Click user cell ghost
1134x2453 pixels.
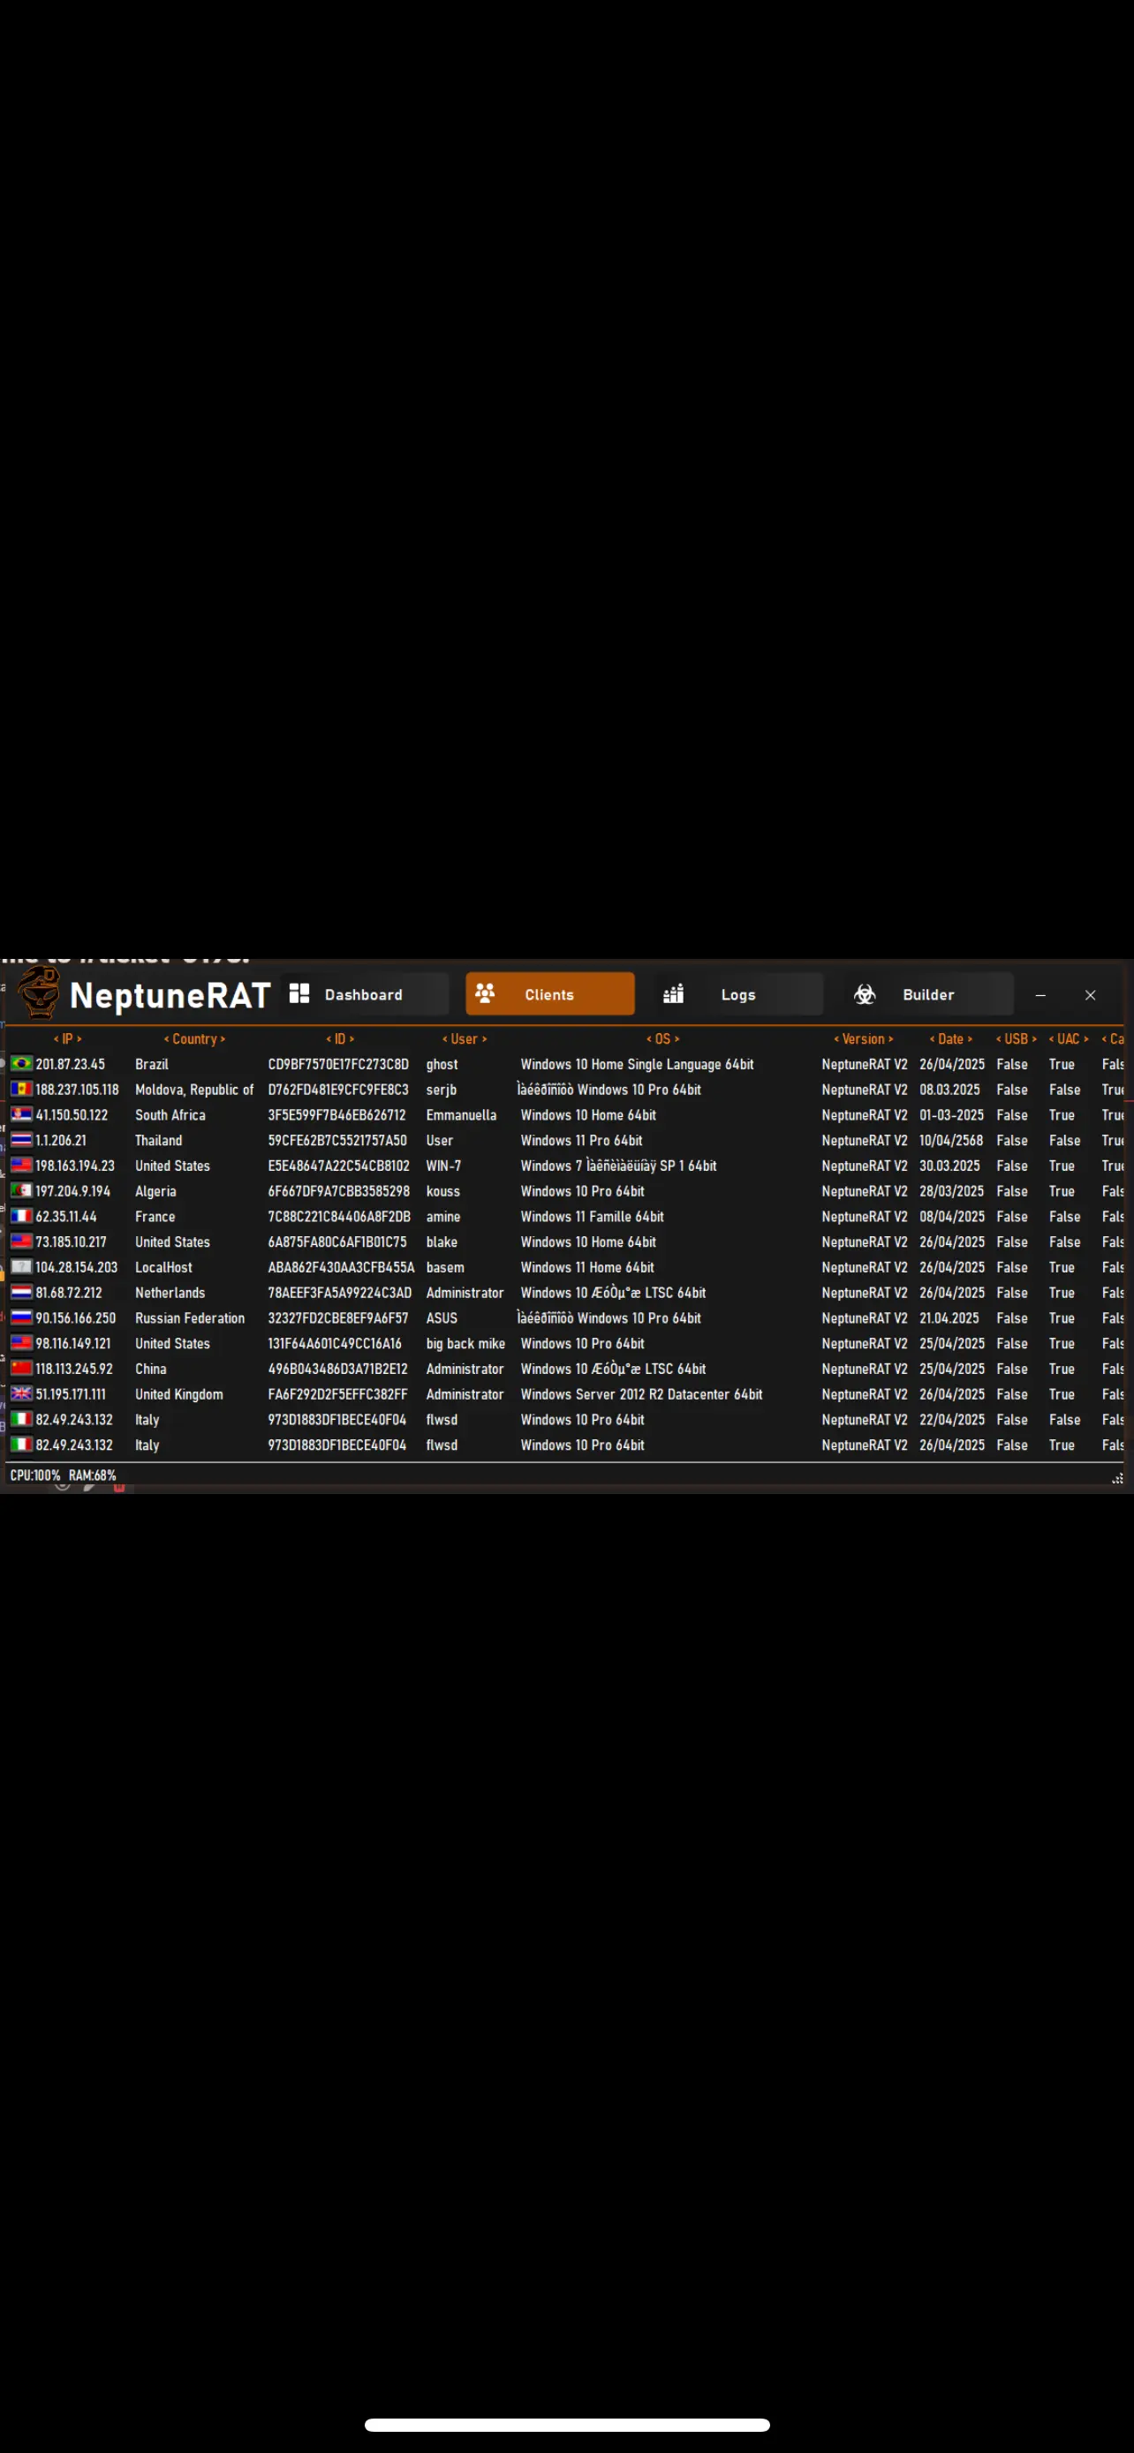click(x=442, y=1065)
